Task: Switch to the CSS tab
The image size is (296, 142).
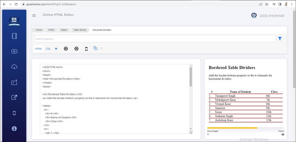Action: pyautogui.click(x=48, y=49)
